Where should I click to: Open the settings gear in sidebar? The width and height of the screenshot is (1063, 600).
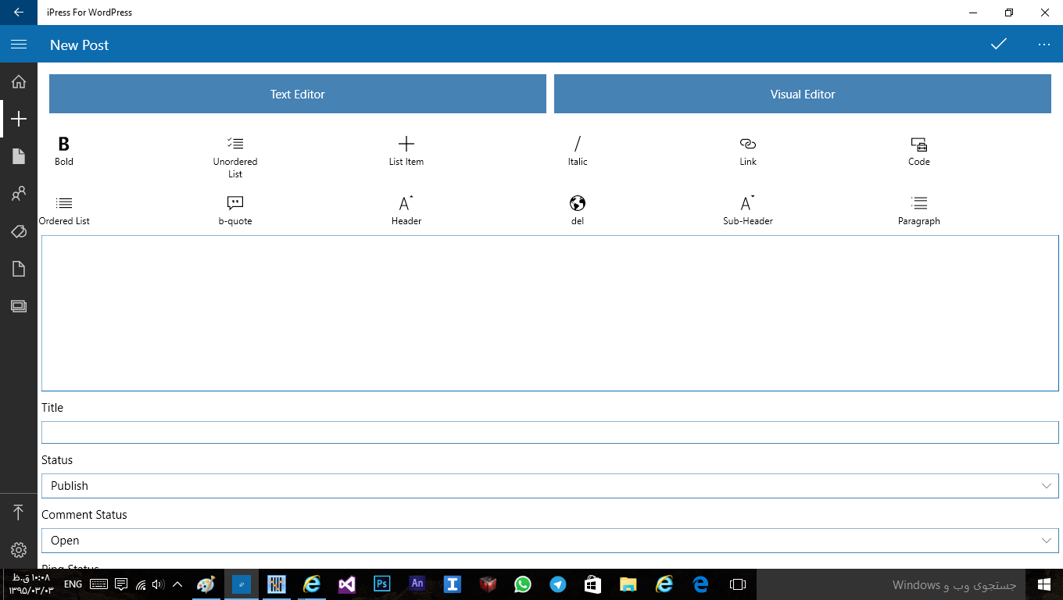pyautogui.click(x=19, y=550)
